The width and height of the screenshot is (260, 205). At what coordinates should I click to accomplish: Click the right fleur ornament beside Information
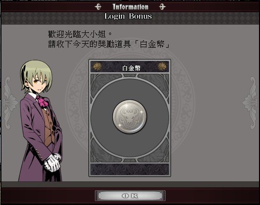(x=162, y=7)
